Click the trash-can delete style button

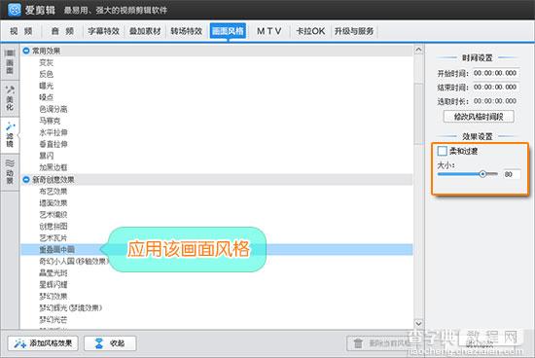[380, 343]
